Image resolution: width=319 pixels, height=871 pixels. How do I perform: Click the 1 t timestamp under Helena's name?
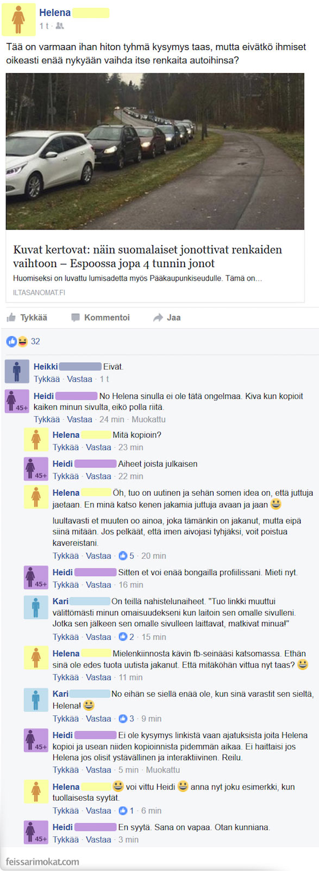(44, 26)
